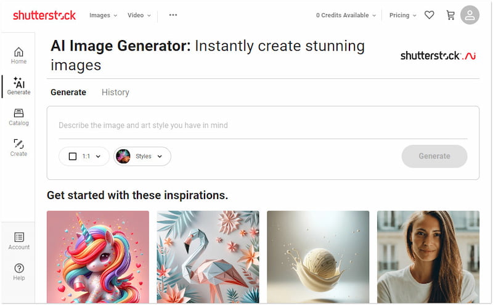This screenshot has height=305, width=493.
Task: Click the Help question mark icon
Action: (18, 271)
